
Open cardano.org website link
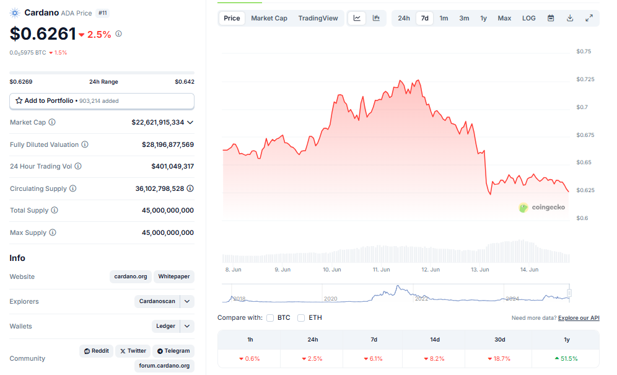coord(131,276)
